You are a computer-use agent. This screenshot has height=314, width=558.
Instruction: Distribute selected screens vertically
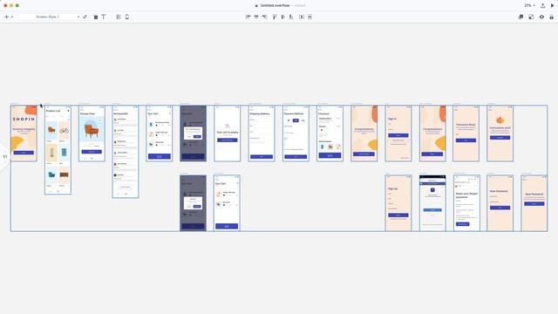(310, 17)
